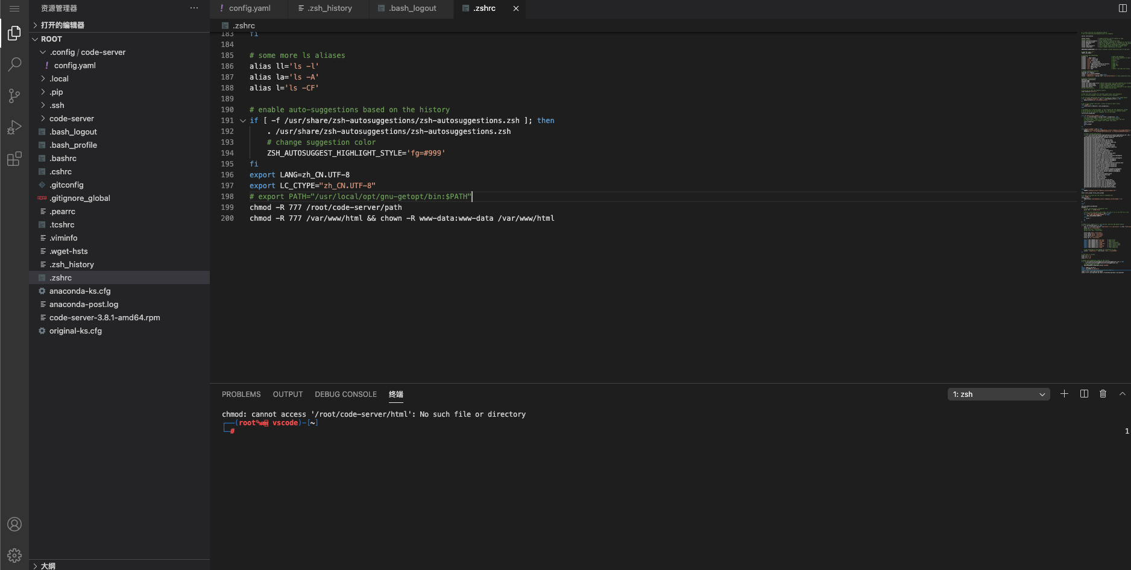Expand the code-server folder
This screenshot has width=1131, height=570.
coord(119,119)
